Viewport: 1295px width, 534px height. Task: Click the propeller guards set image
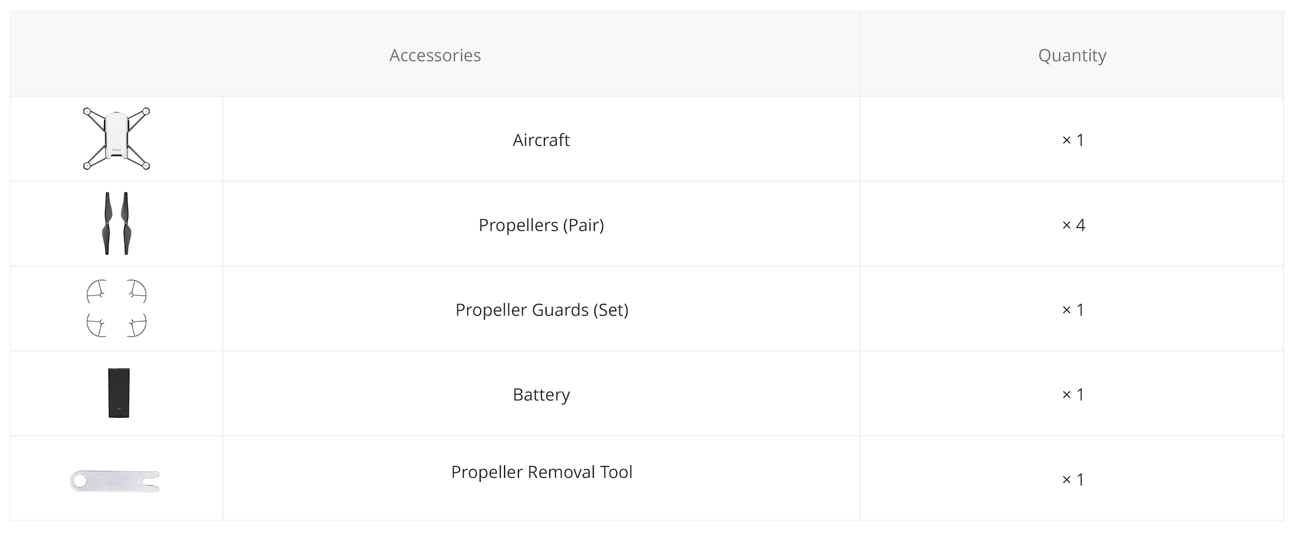[116, 308]
